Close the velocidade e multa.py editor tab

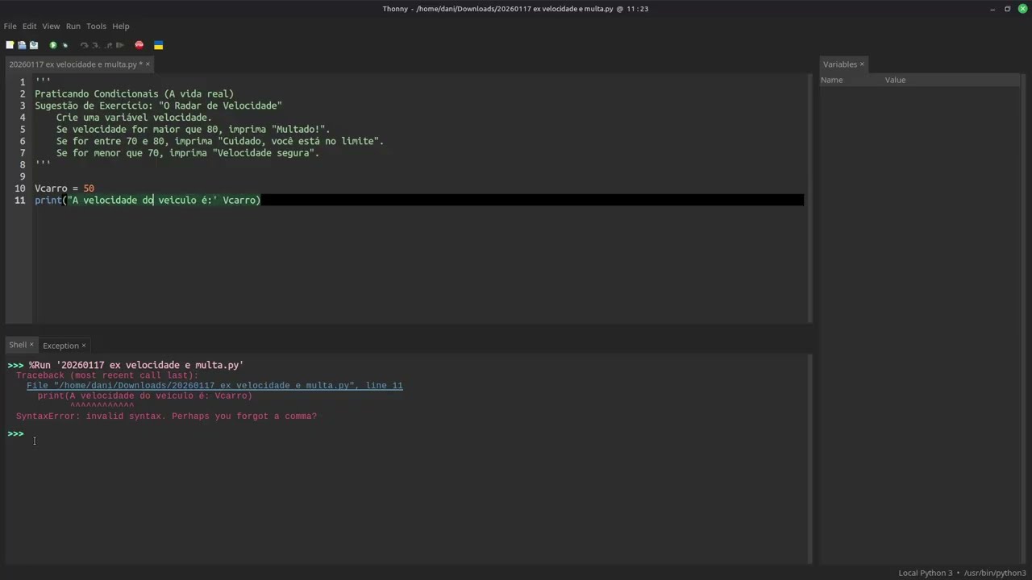click(x=148, y=64)
